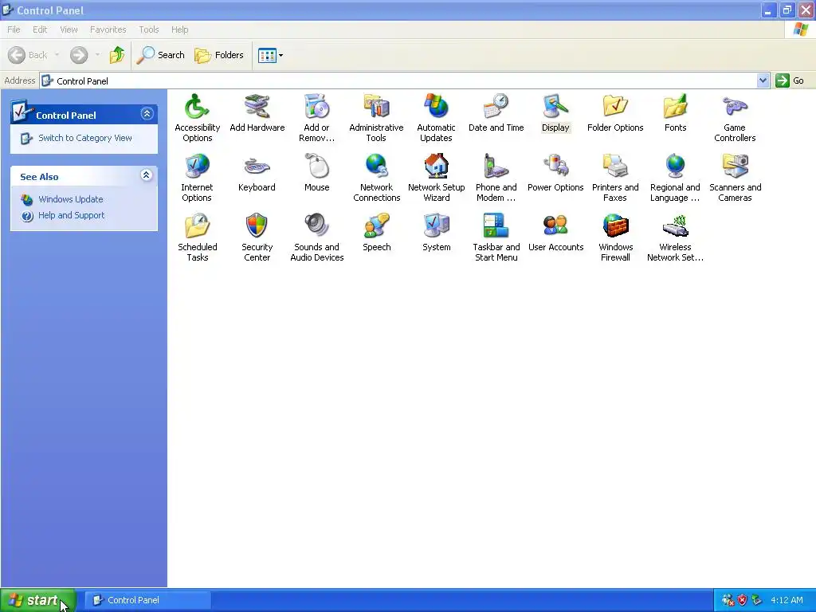This screenshot has height=612, width=816.
Task: Open the Fonts folder
Action: (675, 113)
